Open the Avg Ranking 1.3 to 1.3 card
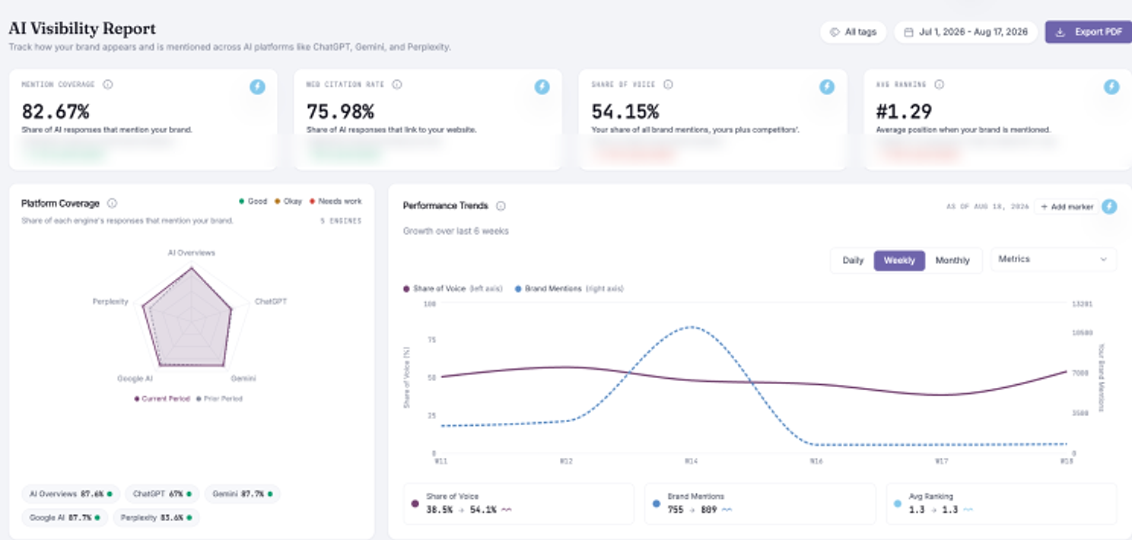The width and height of the screenshot is (1132, 540). 1001,503
